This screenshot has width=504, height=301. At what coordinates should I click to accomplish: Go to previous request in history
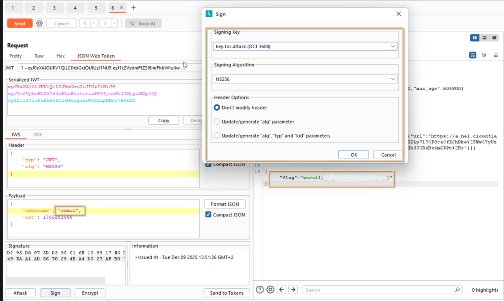tap(85, 23)
